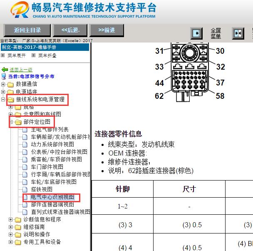253x251 pixels.
Task: Open 车门部件视图 page
Action: pyautogui.click(x=47, y=167)
